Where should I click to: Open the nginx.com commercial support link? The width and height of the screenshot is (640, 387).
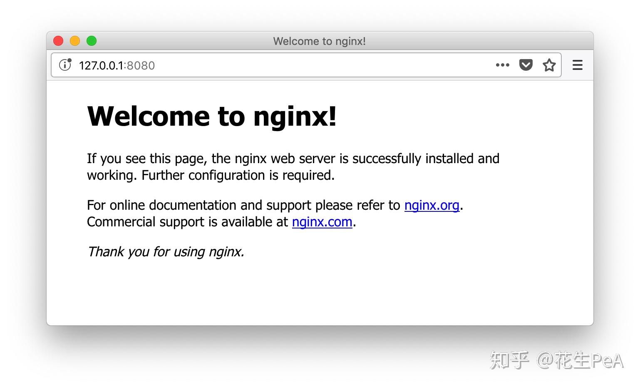click(x=322, y=222)
